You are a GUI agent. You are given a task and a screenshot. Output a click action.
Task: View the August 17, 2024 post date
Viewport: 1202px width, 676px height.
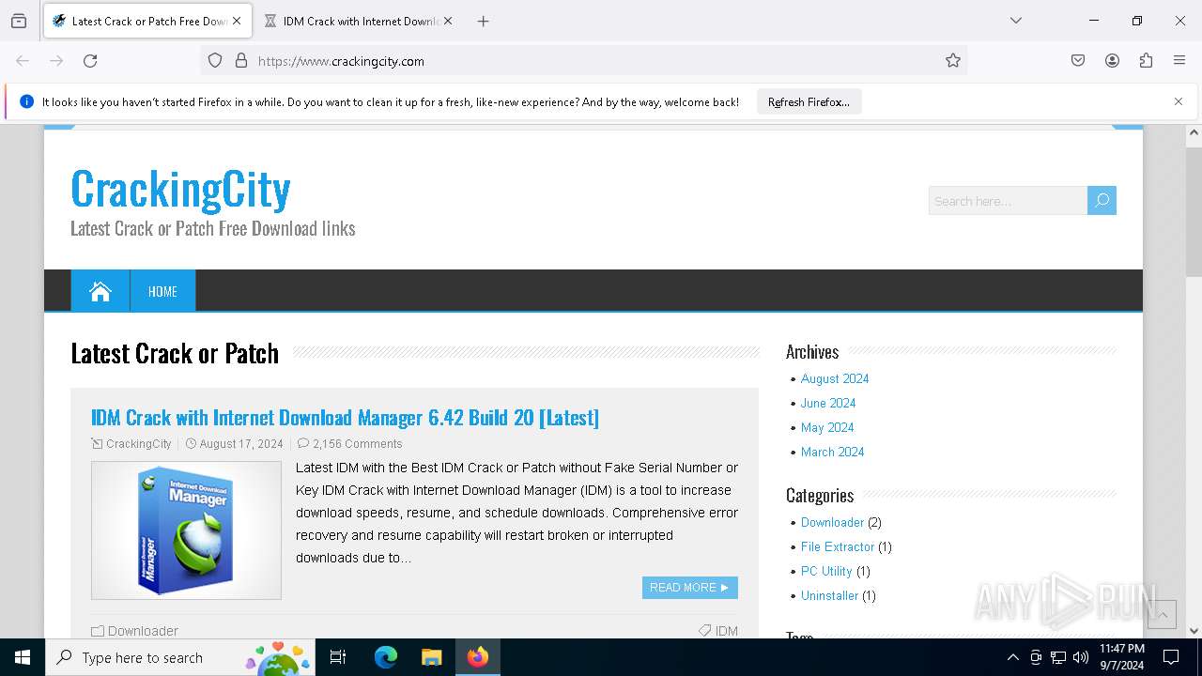pyautogui.click(x=241, y=444)
